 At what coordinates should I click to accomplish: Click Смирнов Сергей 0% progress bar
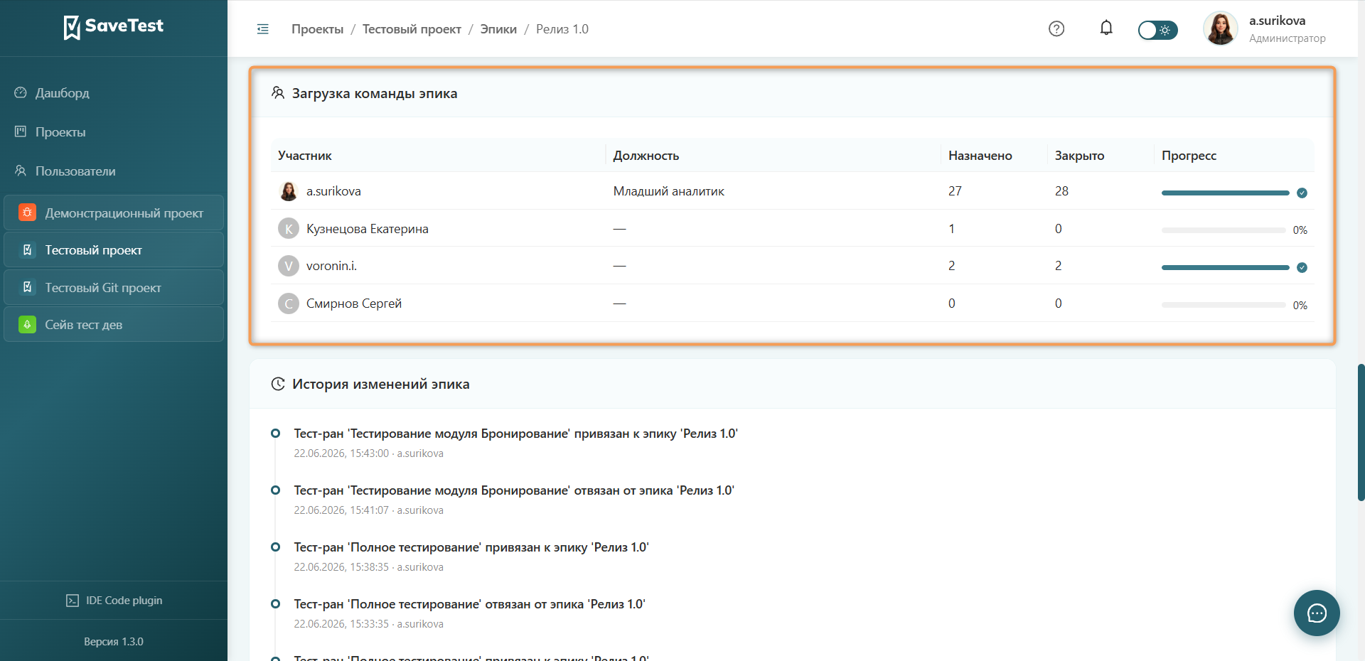click(x=1224, y=305)
